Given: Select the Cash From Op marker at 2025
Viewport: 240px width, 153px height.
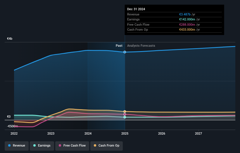Looking at the screenshot, I should point(125,112).
